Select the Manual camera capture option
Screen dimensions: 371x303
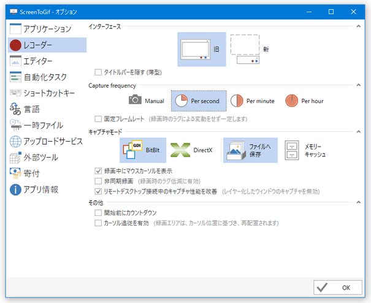[x=146, y=101]
